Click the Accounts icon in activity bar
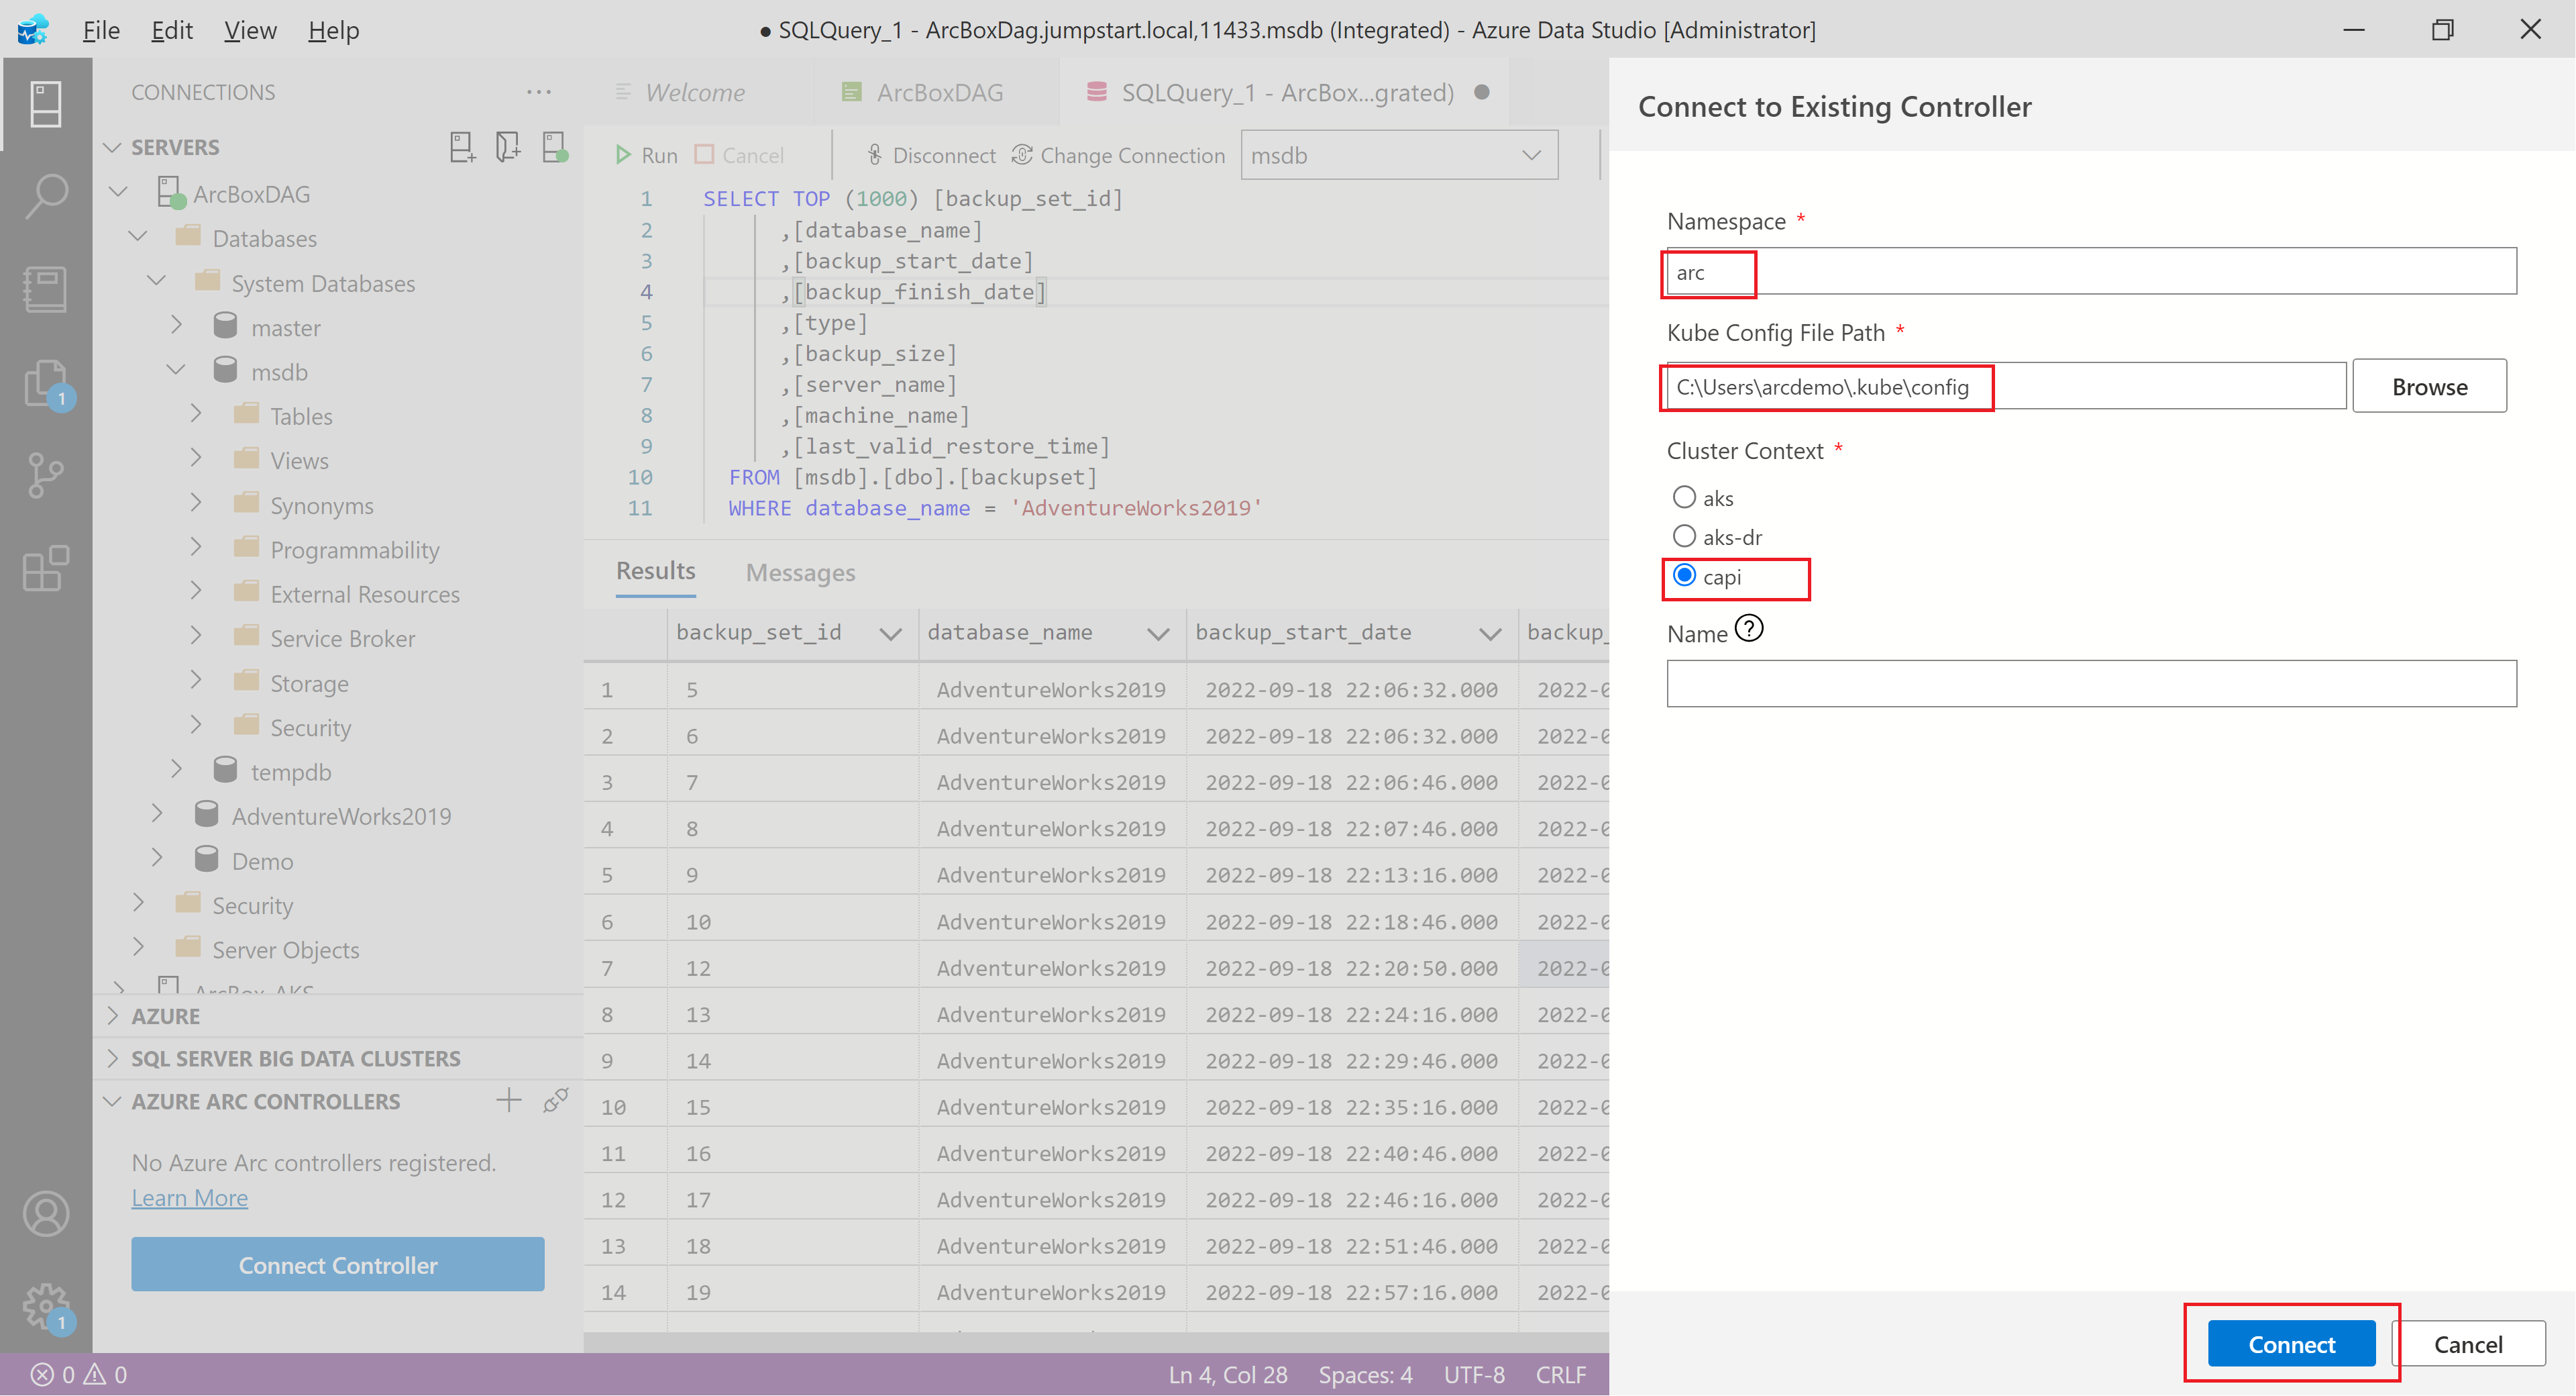 click(46, 1214)
